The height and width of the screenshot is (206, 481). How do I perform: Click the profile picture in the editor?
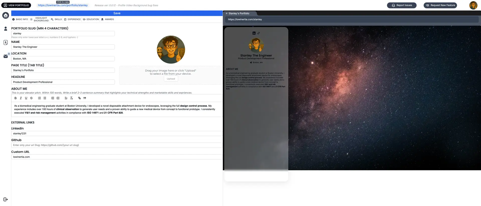tap(171, 50)
